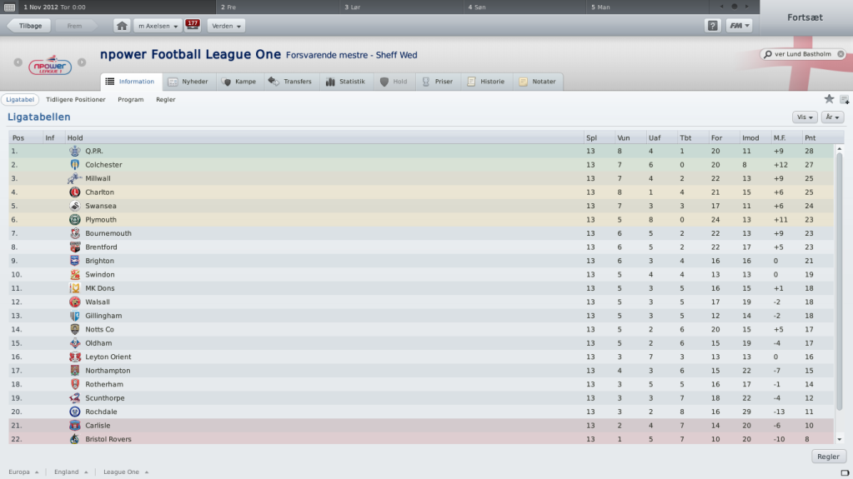Switch to the Statistik tab
This screenshot has height=479, width=853.
[345, 82]
